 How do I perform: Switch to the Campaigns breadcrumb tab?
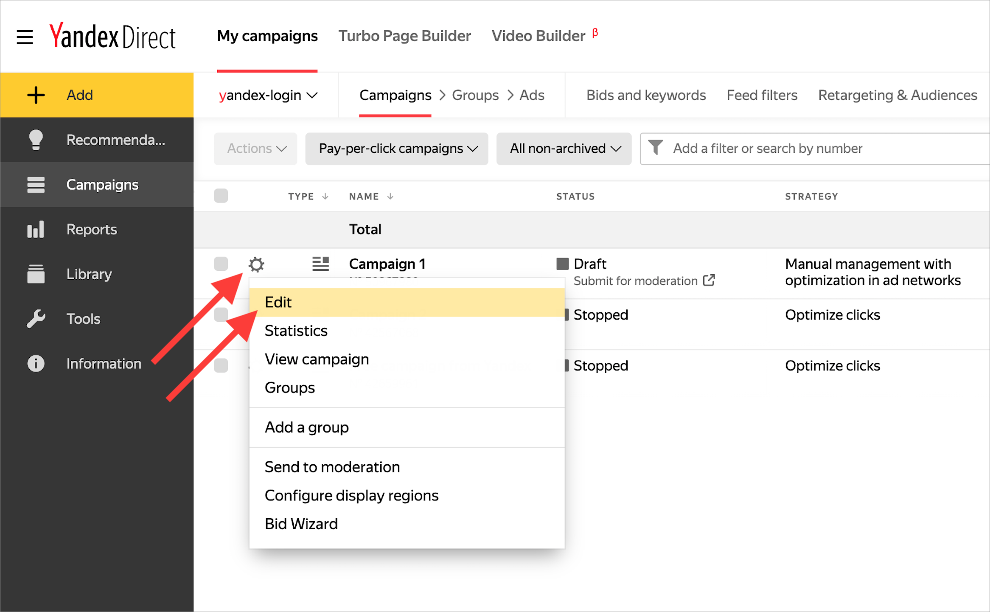(x=395, y=95)
